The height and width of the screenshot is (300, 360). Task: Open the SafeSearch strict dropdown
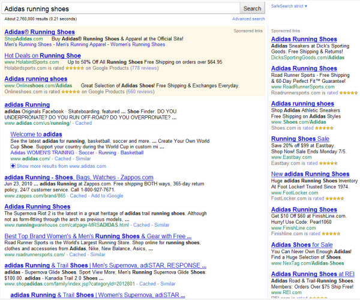pos(289,6)
